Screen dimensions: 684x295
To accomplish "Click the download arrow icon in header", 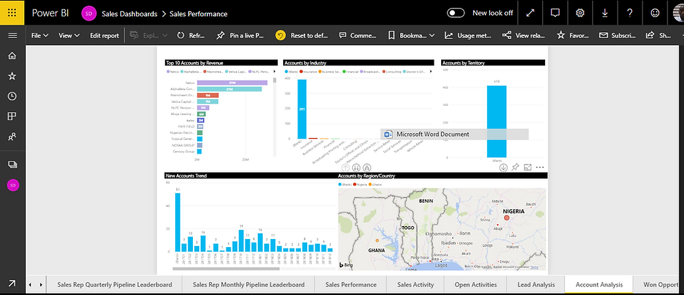I will 605,13.
